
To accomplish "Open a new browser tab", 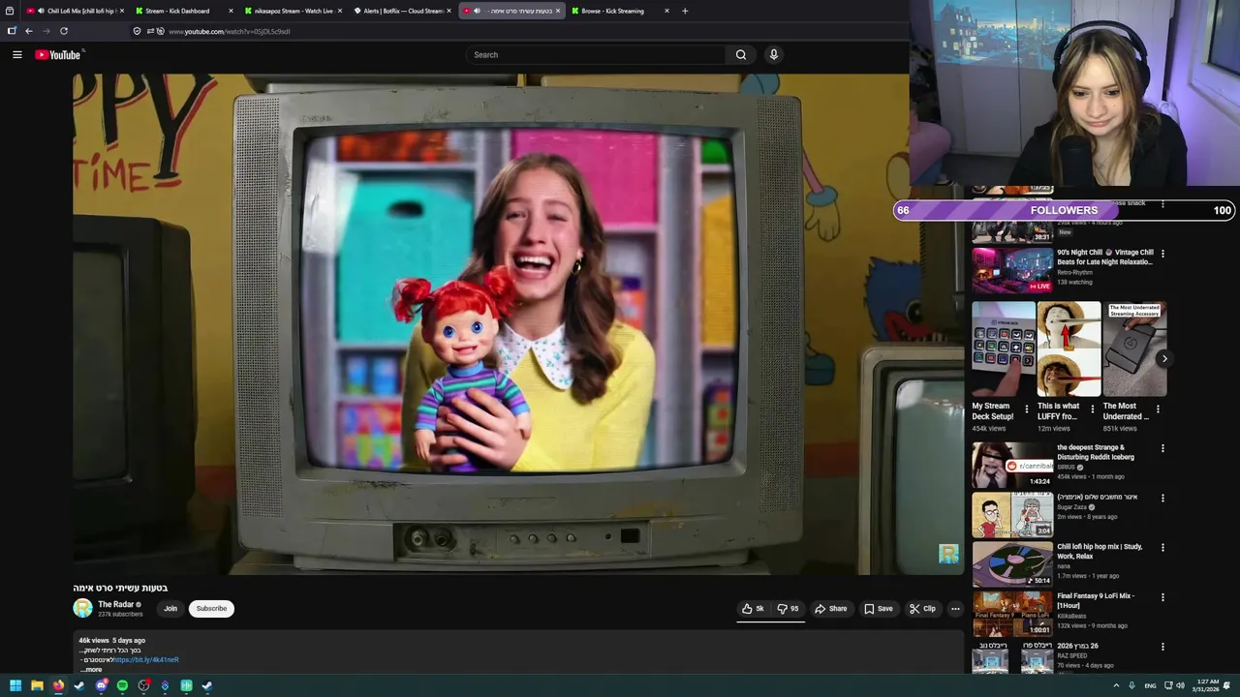I will (685, 11).
